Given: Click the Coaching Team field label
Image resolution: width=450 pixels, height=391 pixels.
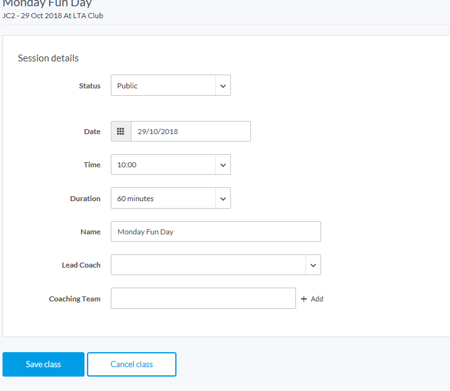Looking at the screenshot, I should click(x=74, y=299).
